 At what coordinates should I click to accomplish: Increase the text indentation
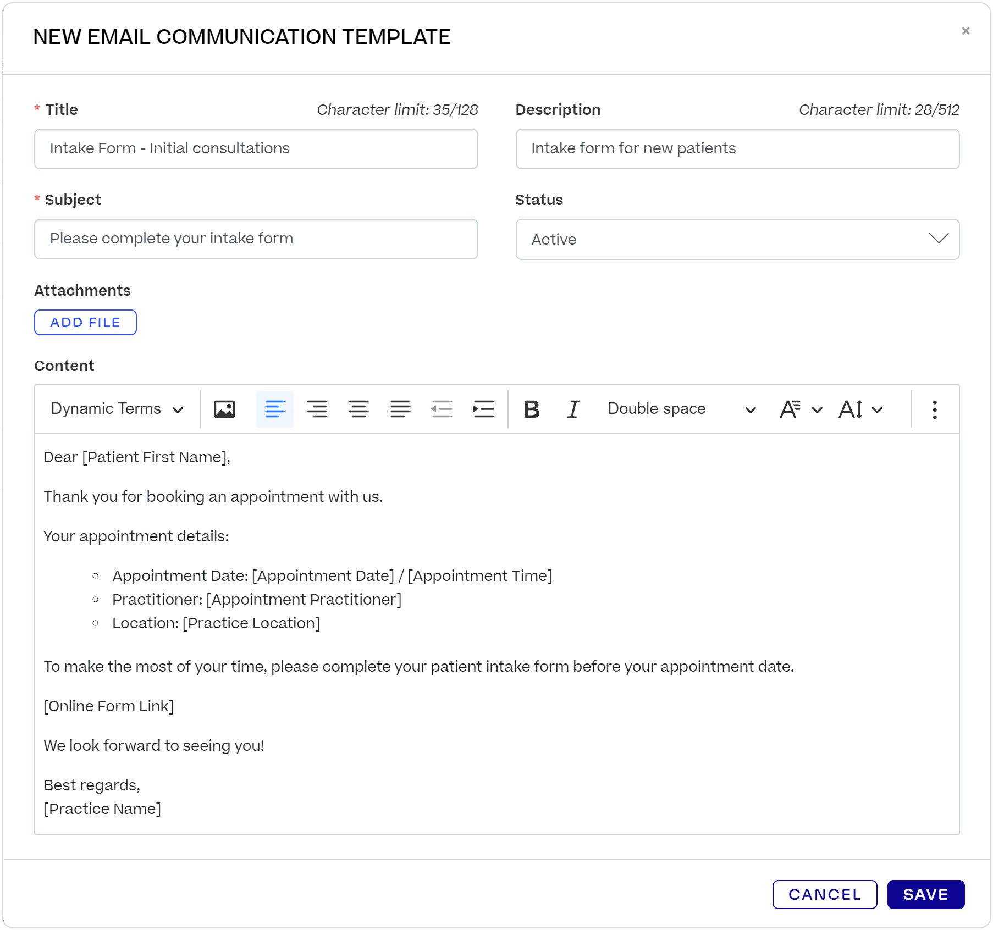pyautogui.click(x=483, y=408)
